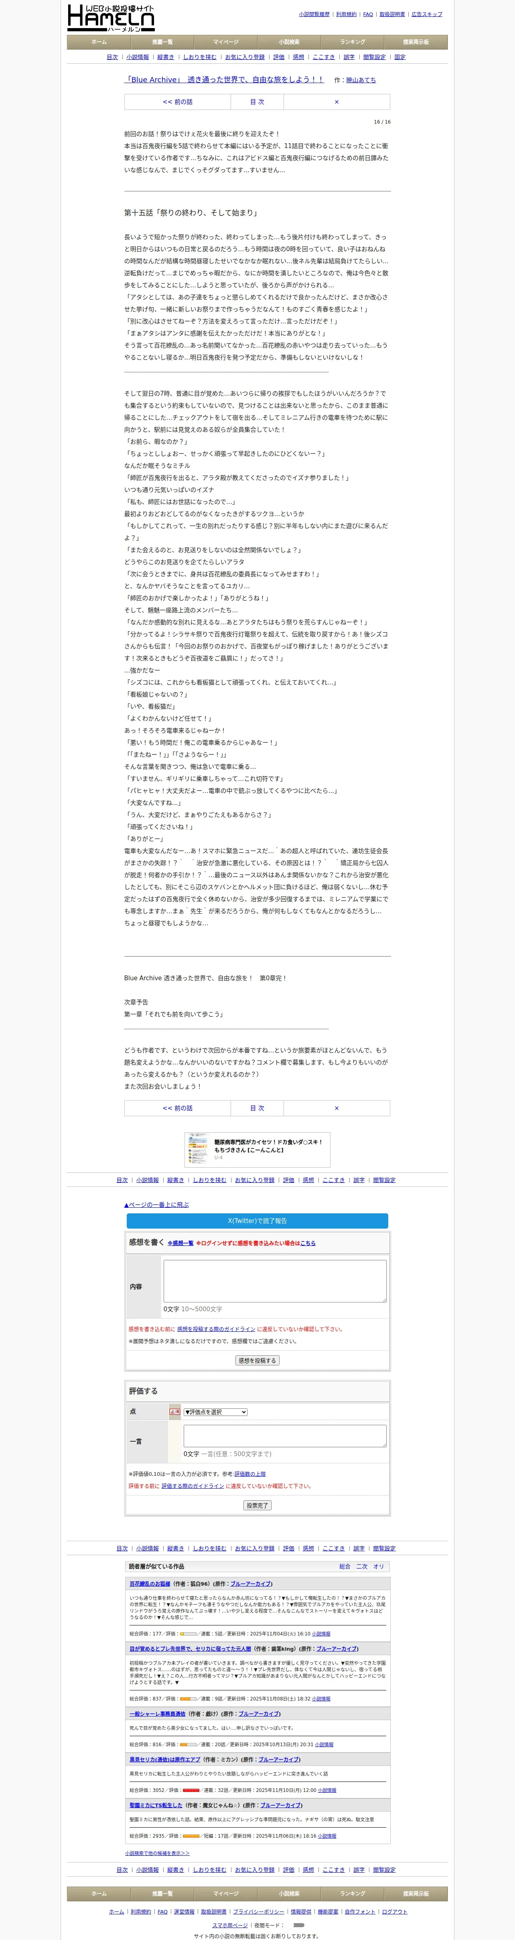Open the 糖尿病専門医 advertisement thumbnail
The height and width of the screenshot is (1940, 515).
coord(198,1149)
